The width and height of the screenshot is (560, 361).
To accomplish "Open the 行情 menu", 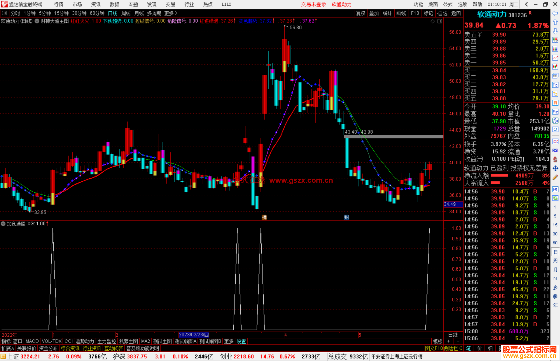I will tap(58, 4).
